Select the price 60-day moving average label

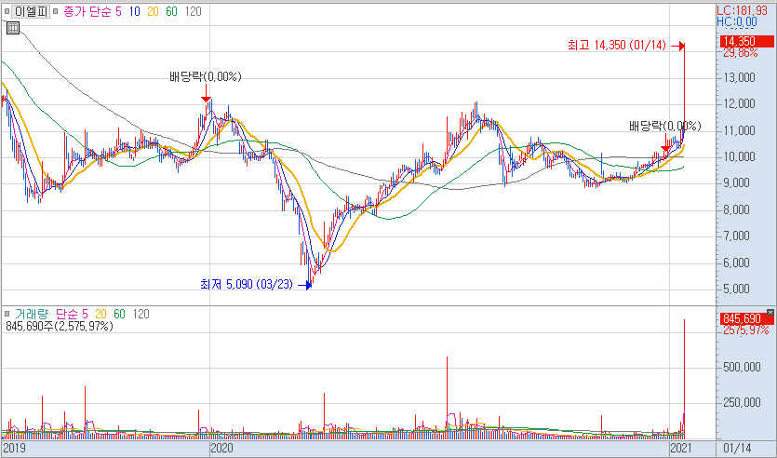(171, 11)
